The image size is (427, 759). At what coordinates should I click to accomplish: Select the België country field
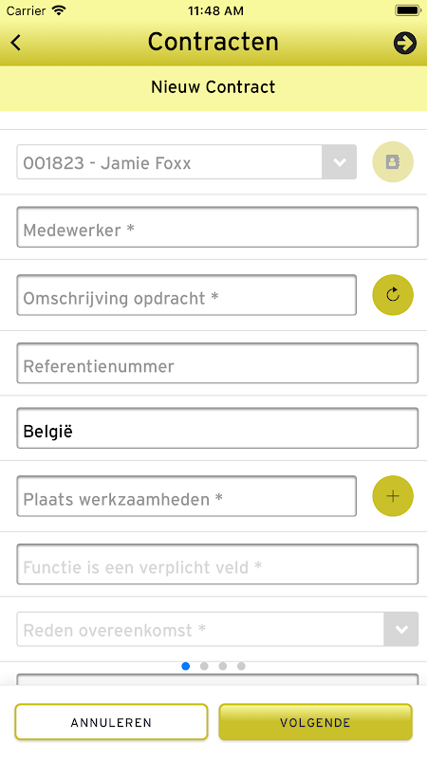(217, 429)
